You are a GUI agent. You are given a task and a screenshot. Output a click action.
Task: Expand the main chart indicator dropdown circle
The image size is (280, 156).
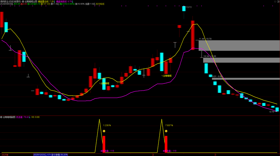click(x=23, y=1)
